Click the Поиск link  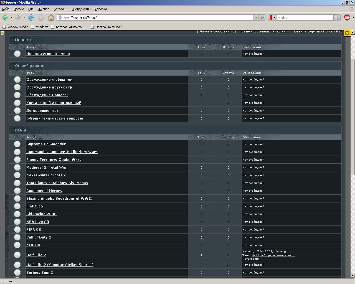(328, 32)
